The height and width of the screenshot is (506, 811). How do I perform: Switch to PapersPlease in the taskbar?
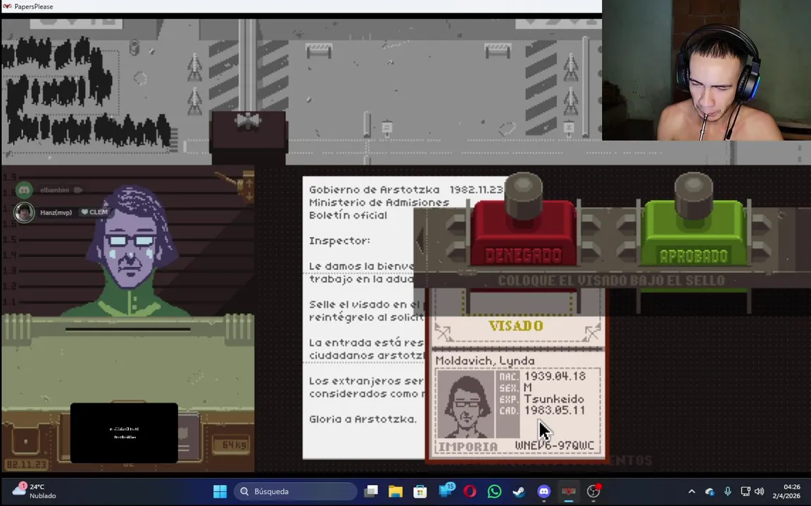[x=568, y=491]
